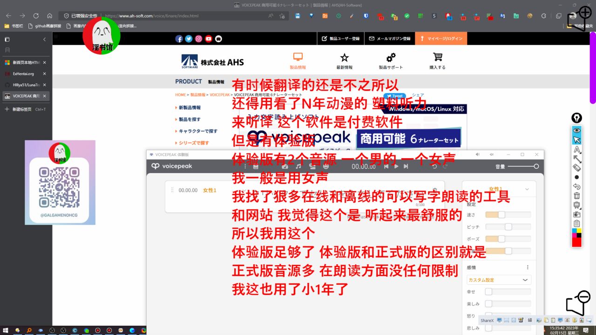The image size is (596, 335).
Task: Open the shopping cart 購入する icon
Action: (x=437, y=60)
